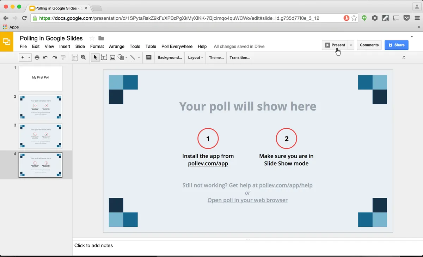Click the red Poll Everywhere extension icon
This screenshot has width=423, height=257.
click(x=347, y=18)
